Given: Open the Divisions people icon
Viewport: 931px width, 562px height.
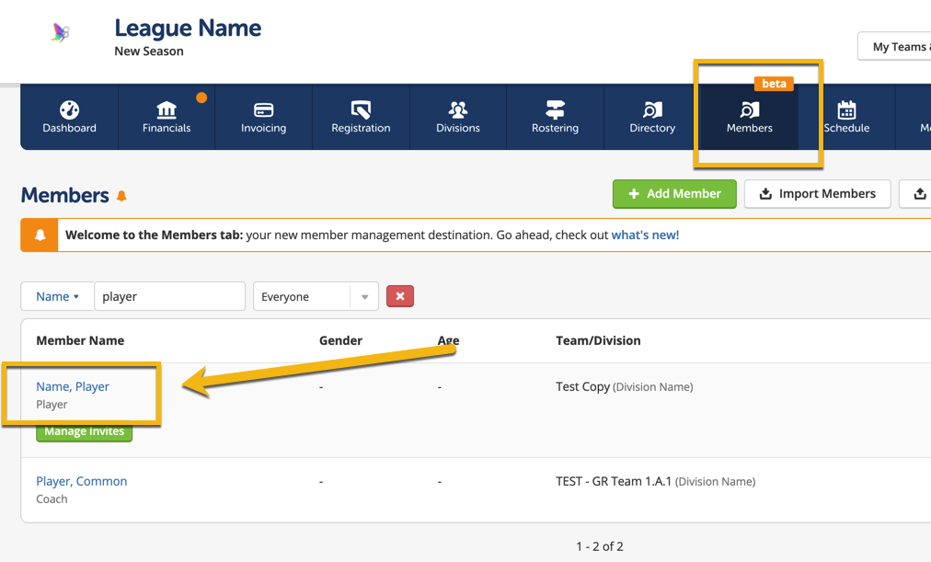Looking at the screenshot, I should (x=458, y=110).
